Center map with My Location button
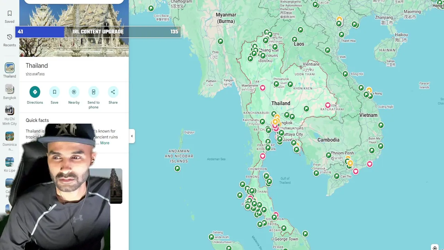 click(435, 248)
